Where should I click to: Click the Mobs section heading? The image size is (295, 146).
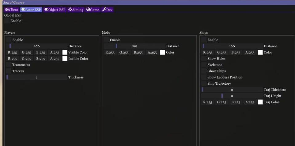point(106,33)
